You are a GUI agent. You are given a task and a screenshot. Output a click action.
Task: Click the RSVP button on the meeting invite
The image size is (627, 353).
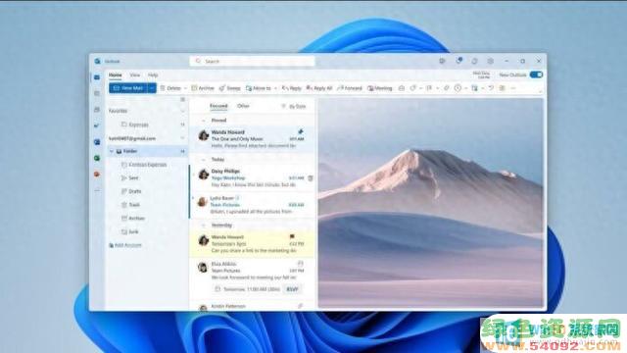[292, 289]
